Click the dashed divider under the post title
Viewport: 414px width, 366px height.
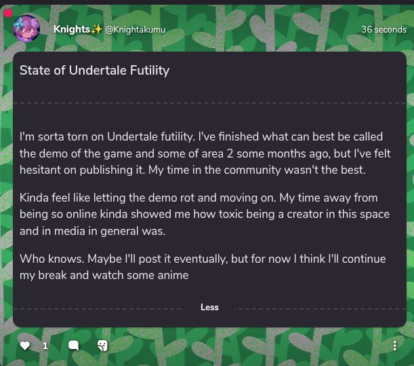click(x=209, y=103)
